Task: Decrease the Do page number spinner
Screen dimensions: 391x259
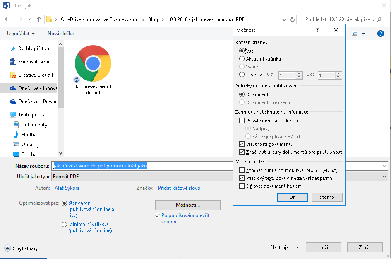Action: (338, 77)
